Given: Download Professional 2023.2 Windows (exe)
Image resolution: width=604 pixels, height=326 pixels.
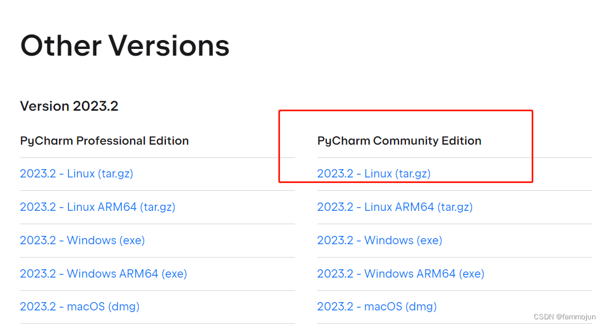Looking at the screenshot, I should tap(82, 240).
